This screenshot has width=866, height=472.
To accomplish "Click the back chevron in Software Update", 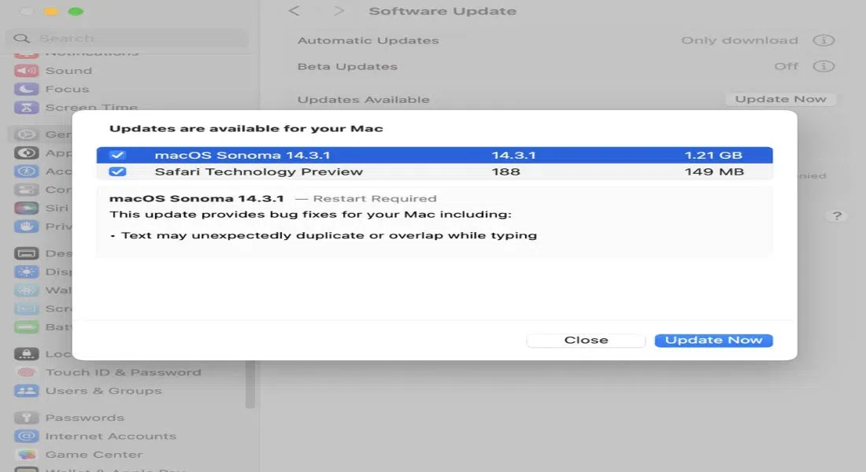I will (x=295, y=11).
